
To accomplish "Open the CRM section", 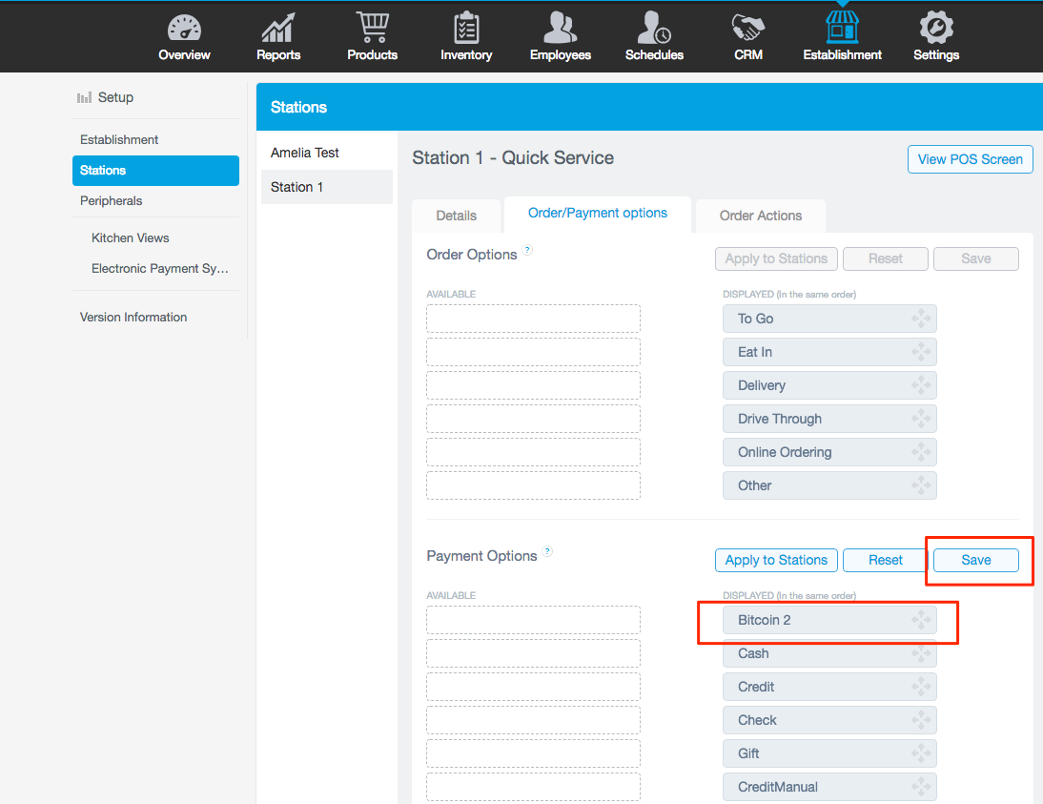I will (747, 36).
